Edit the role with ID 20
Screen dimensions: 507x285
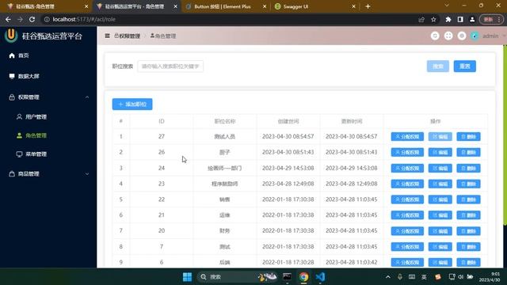[440, 231]
